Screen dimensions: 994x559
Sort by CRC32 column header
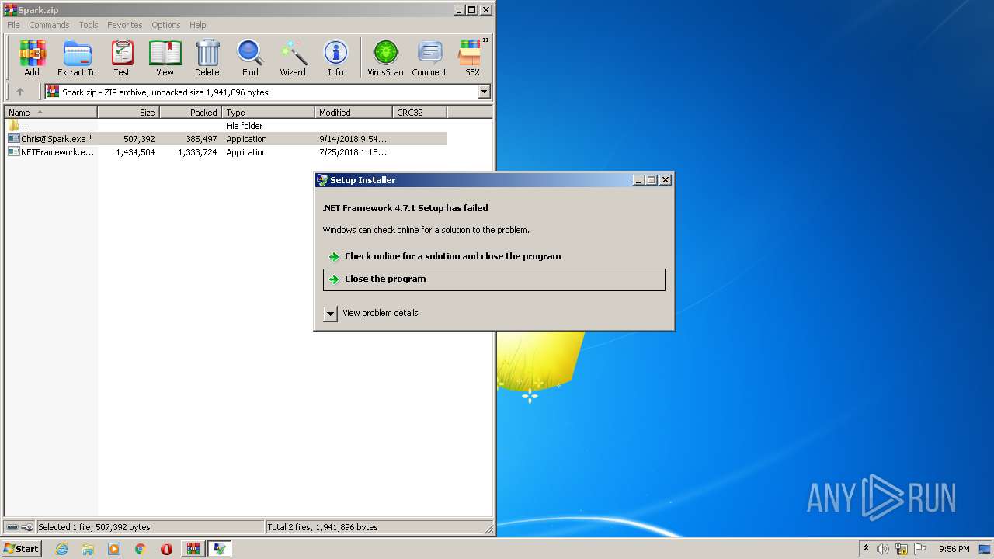coord(420,113)
